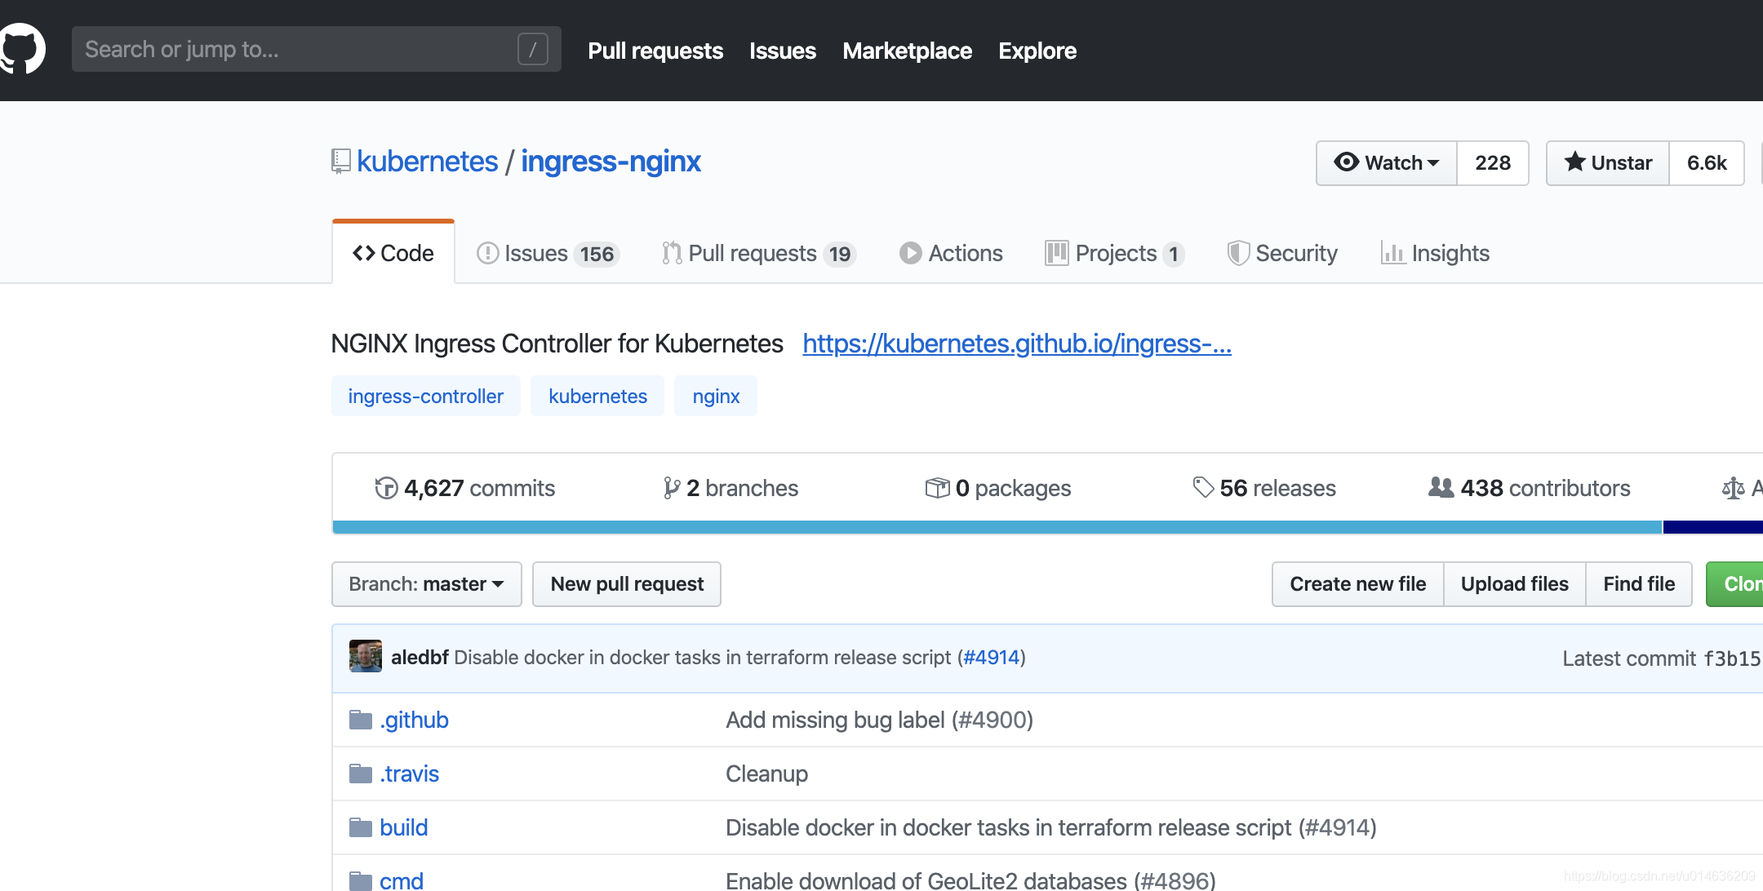The image size is (1763, 891).
Task: Click the slash shortcut icon in search
Action: (x=532, y=49)
